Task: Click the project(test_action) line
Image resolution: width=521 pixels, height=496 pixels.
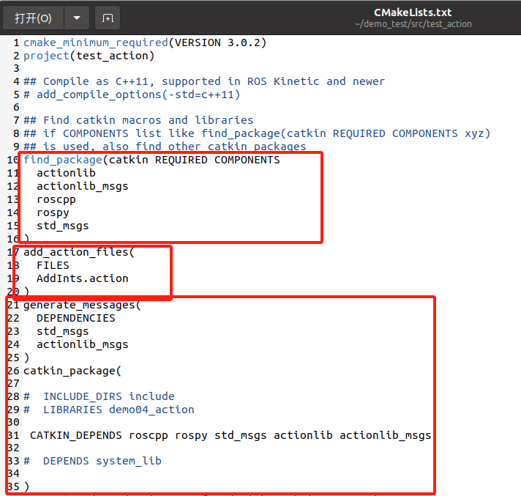Action: 89,56
